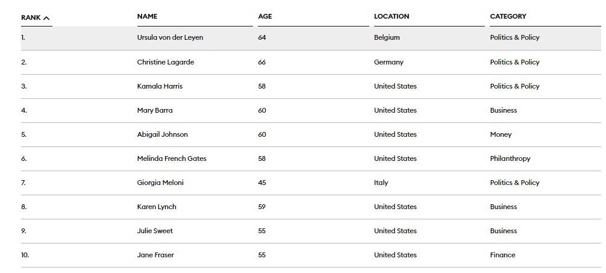Click the Philanthropy category cell
This screenshot has width=606, height=273.
click(x=510, y=158)
